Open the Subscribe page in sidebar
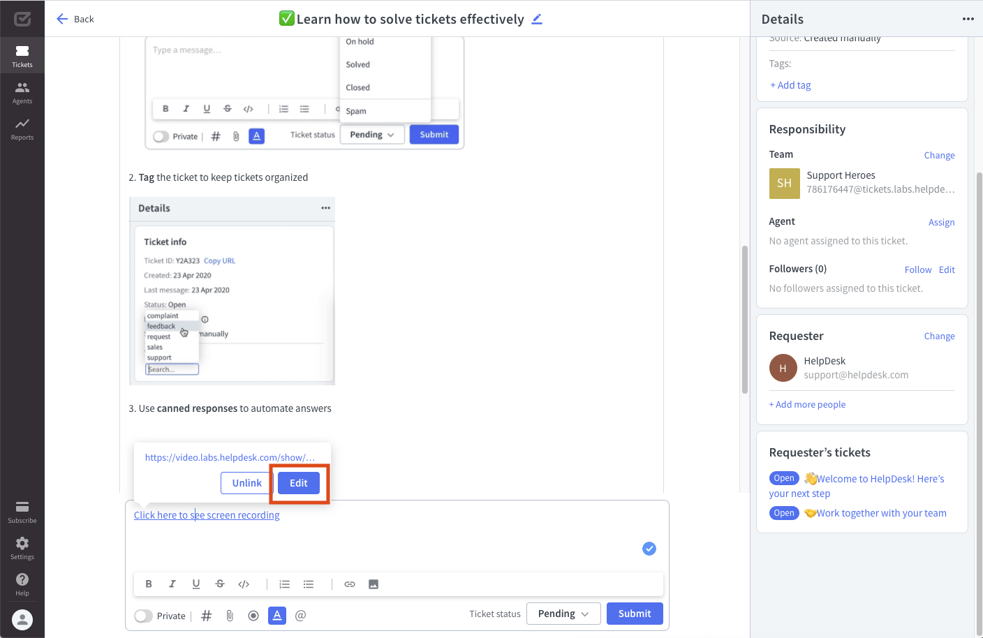The image size is (983, 638). tap(22, 512)
